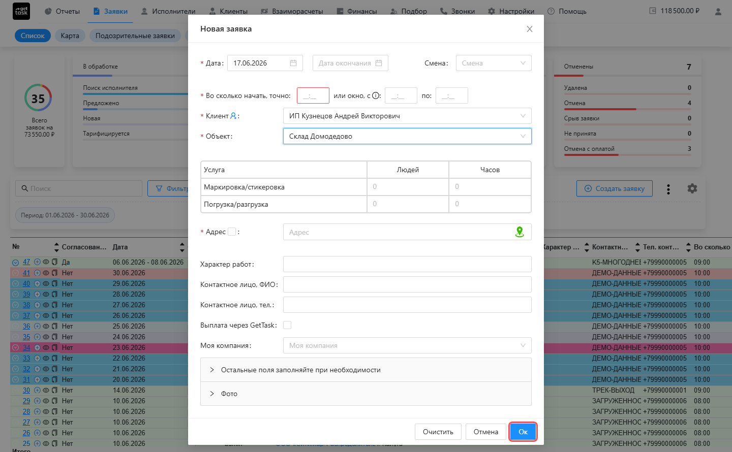Click Людей cell for Маркировка/стикеровка
The image size is (732, 452).
[408, 187]
